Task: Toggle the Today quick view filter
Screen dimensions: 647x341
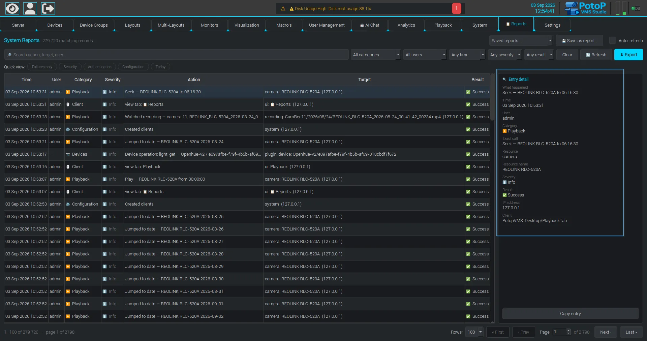Action: tap(160, 67)
